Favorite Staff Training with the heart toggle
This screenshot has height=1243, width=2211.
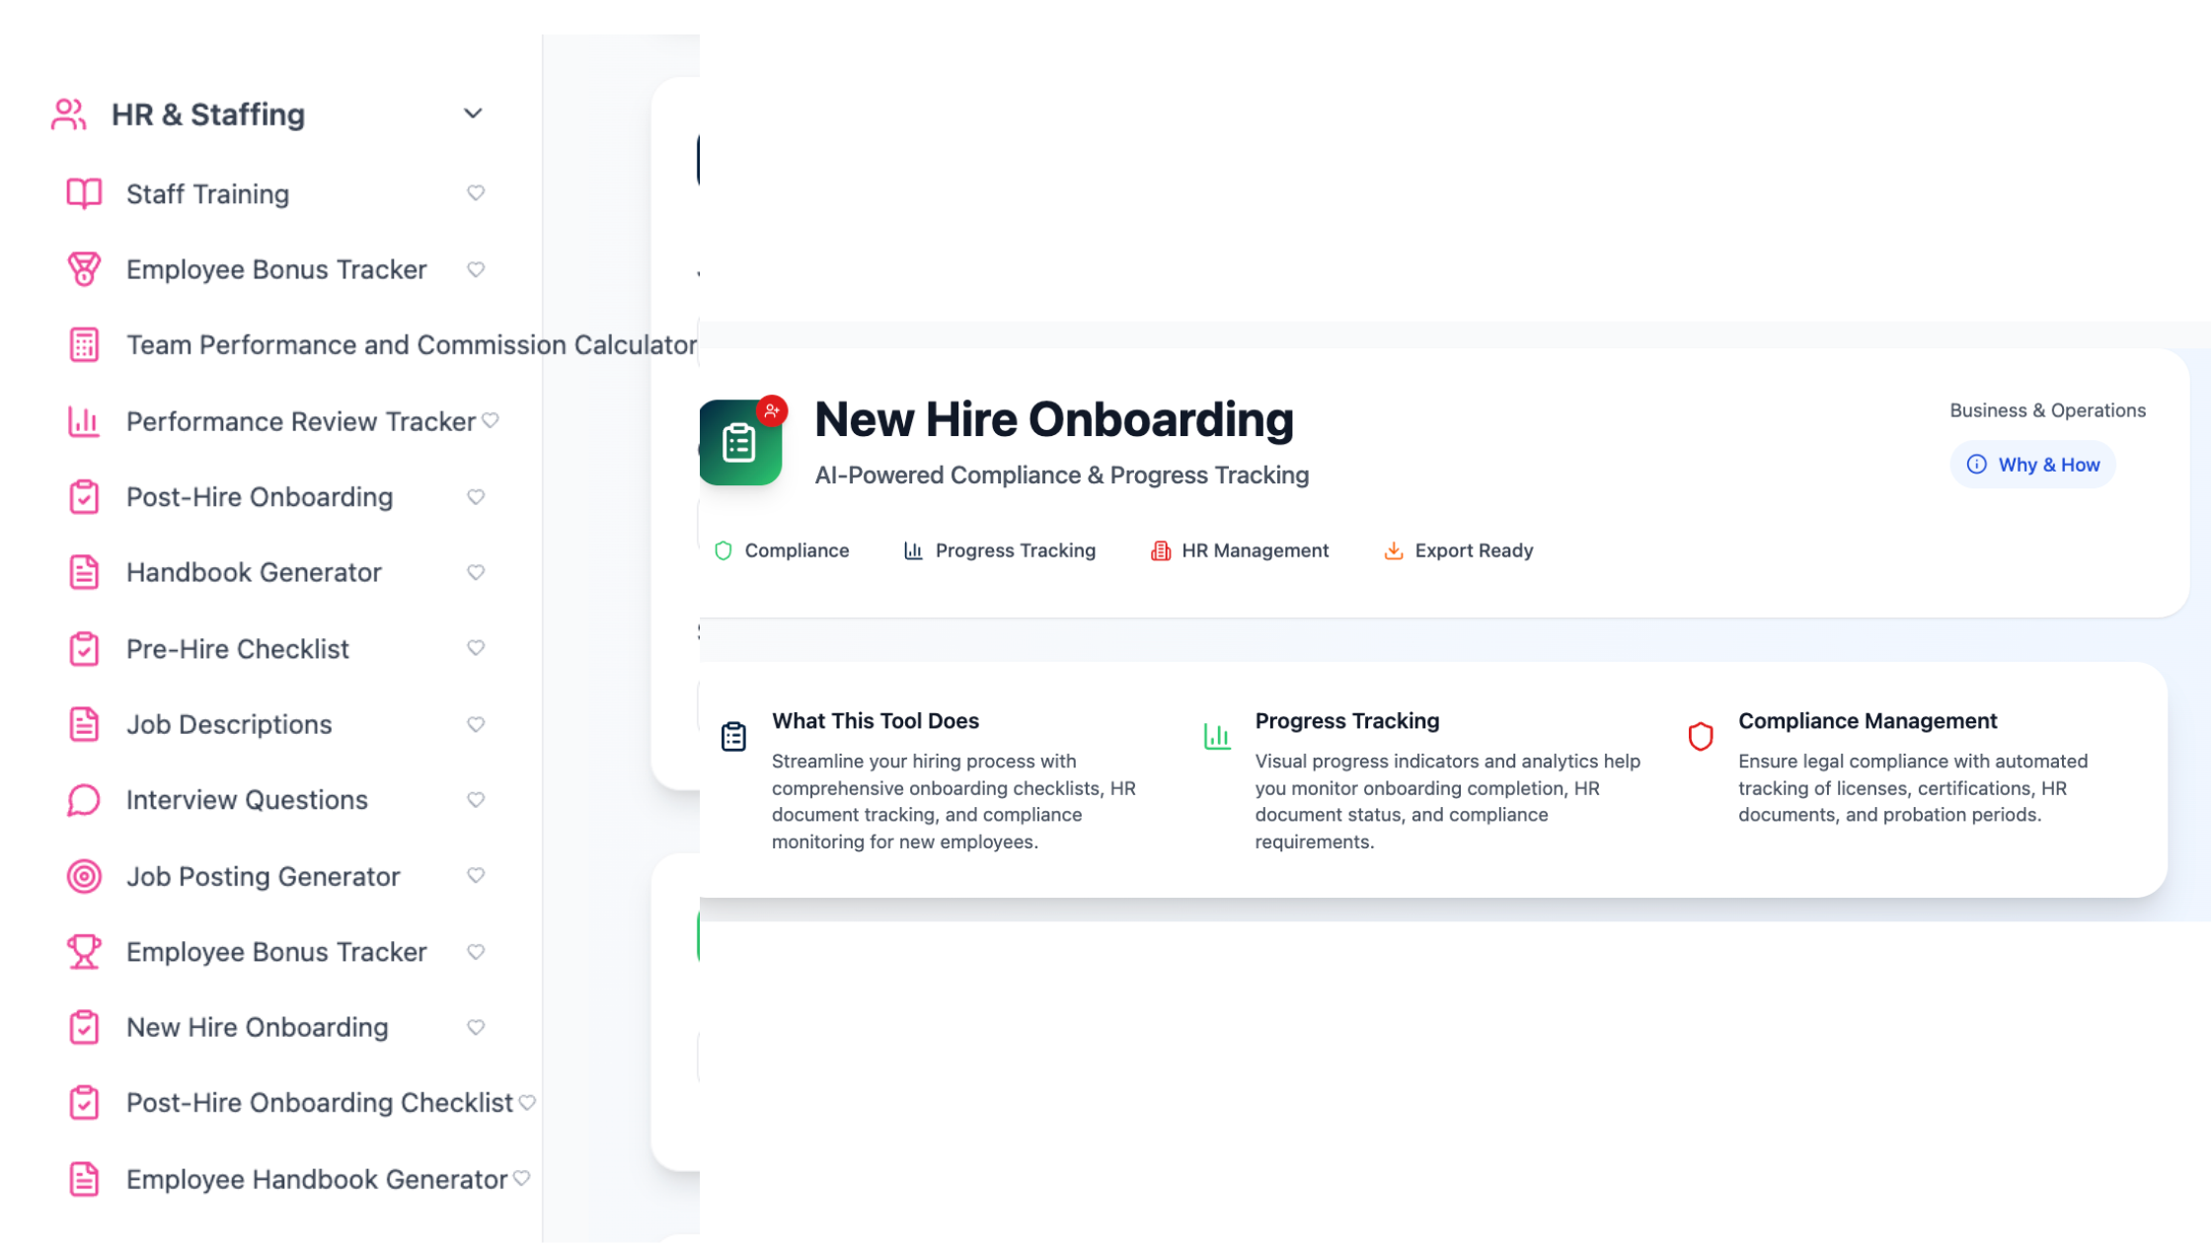pos(477,193)
